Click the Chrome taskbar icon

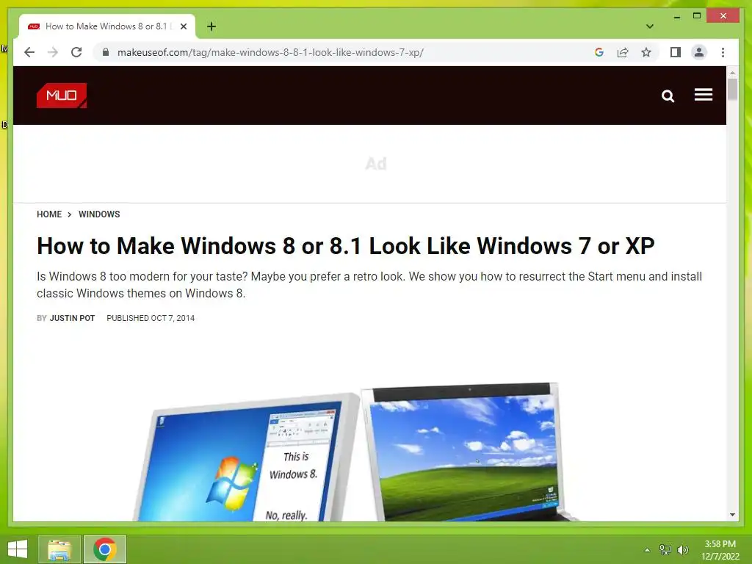(105, 549)
